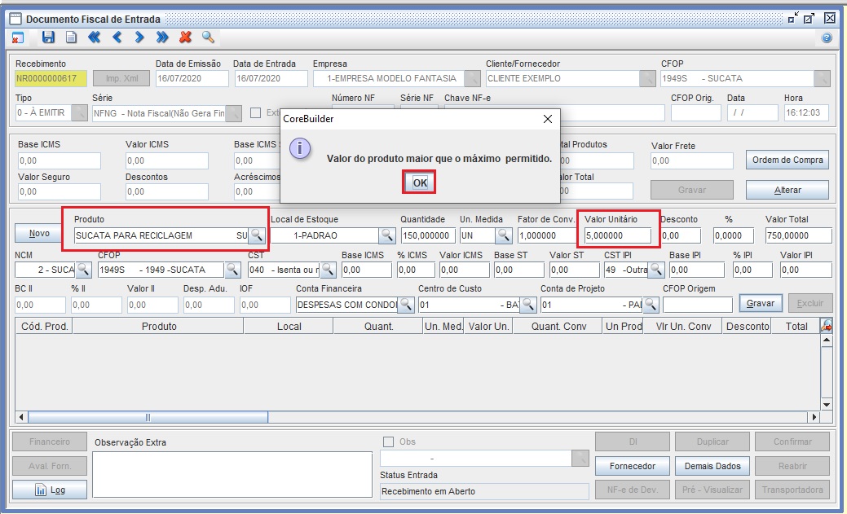The height and width of the screenshot is (514, 847).
Task: Click the new blank document toolbar icon
Action: [71, 37]
